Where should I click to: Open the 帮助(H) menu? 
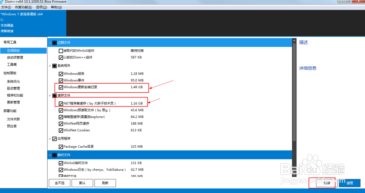pyautogui.click(x=56, y=7)
